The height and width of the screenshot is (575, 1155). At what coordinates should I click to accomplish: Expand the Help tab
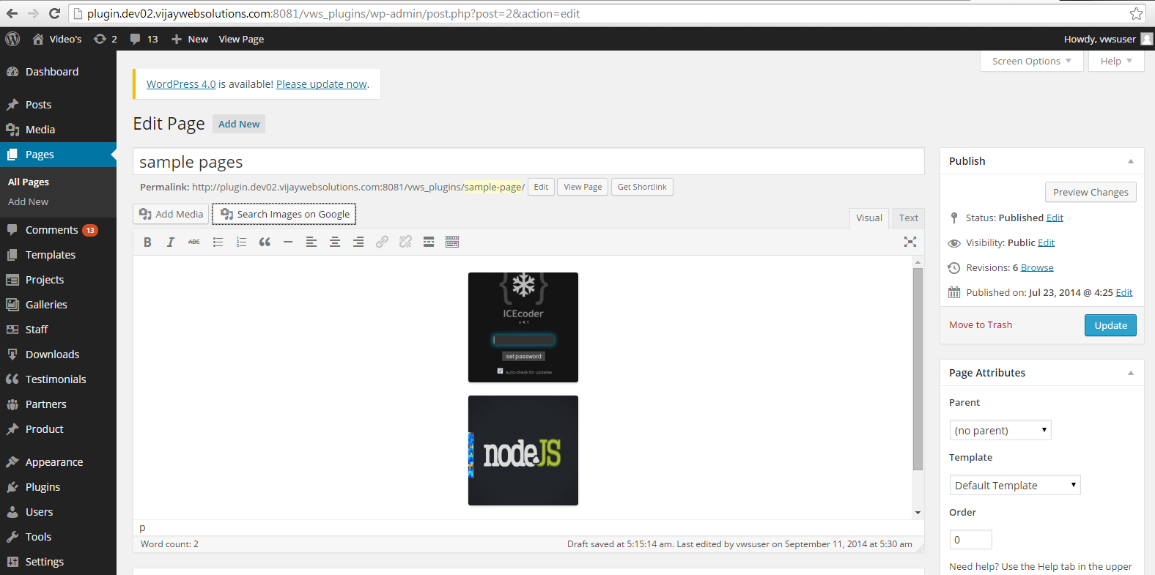(x=1116, y=61)
